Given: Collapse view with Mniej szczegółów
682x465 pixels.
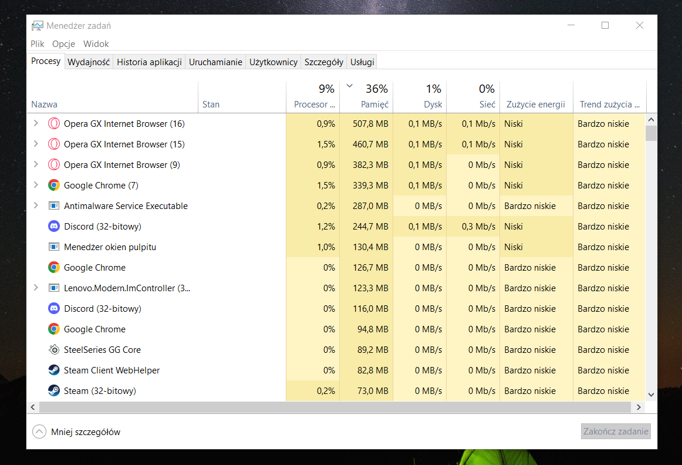Looking at the screenshot, I should [x=76, y=432].
